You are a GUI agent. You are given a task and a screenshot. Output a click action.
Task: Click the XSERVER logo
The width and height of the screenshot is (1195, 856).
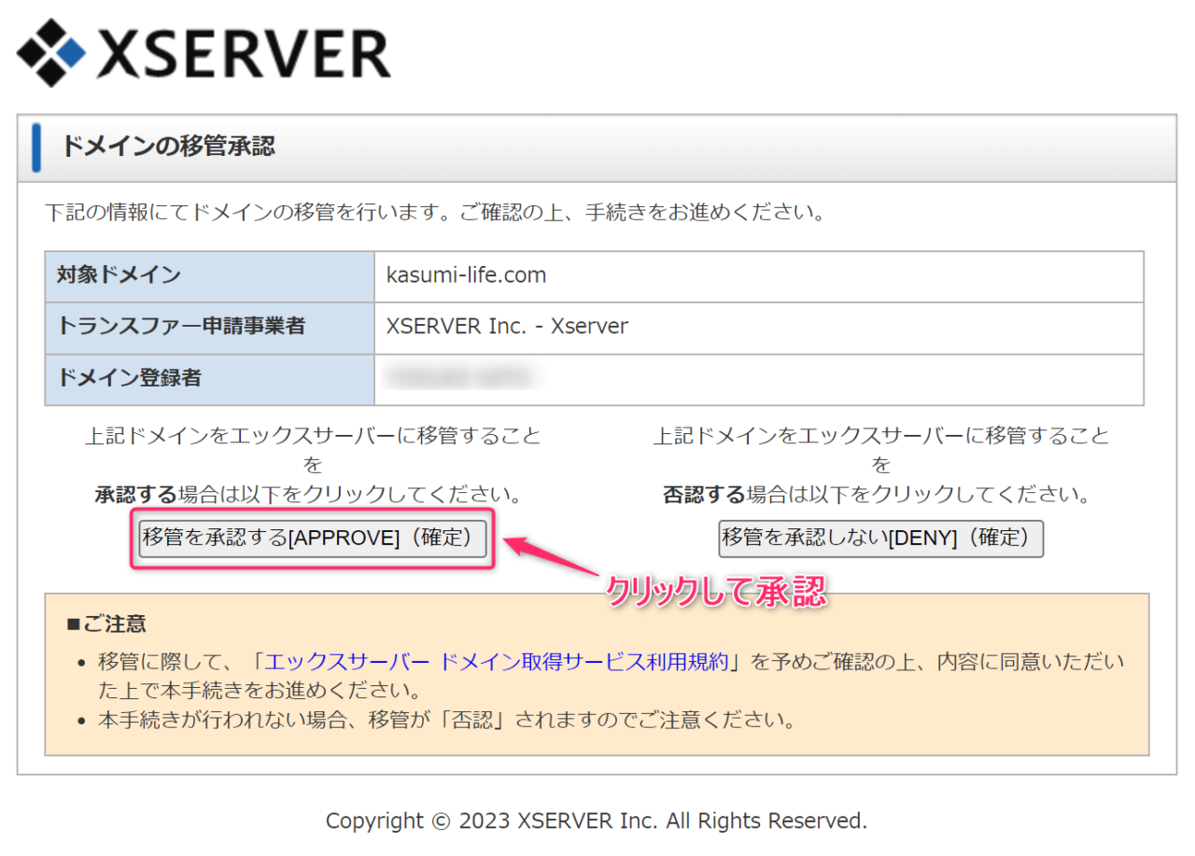(x=203, y=52)
